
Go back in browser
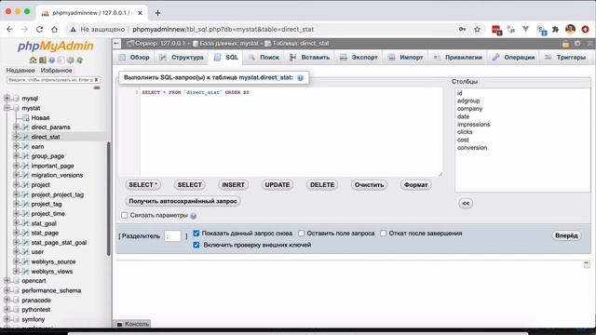10,29
